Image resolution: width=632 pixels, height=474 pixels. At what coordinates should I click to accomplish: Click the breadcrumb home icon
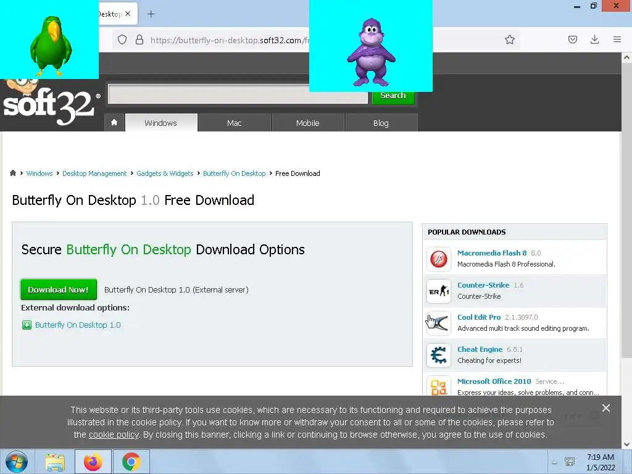[x=13, y=173]
